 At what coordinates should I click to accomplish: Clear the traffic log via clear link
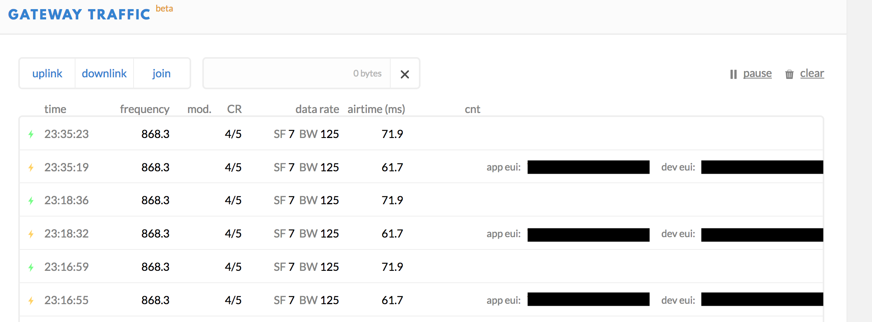pyautogui.click(x=812, y=73)
